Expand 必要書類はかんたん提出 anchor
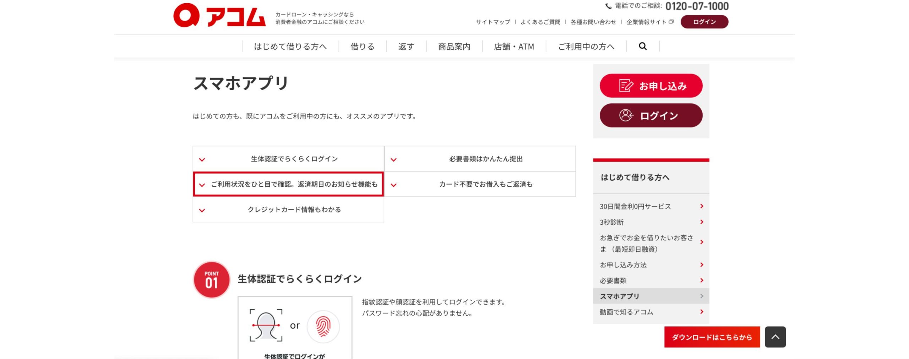This screenshot has height=359, width=909. tap(480, 159)
